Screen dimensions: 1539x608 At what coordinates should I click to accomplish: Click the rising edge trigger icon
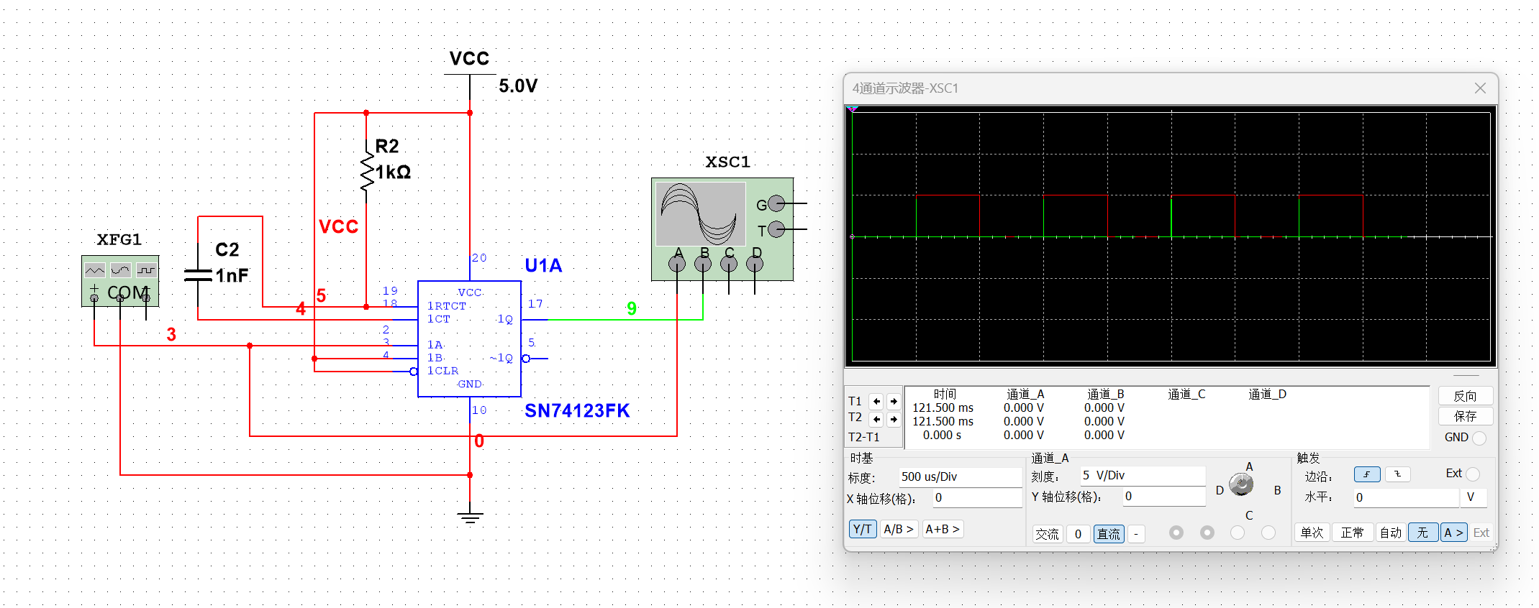point(1366,474)
